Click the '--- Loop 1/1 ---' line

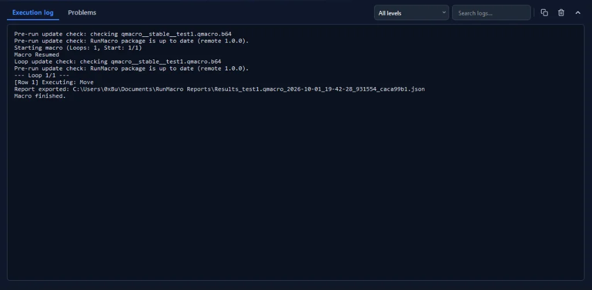[42, 76]
